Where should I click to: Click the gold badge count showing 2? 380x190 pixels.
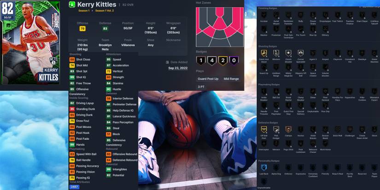222,60
